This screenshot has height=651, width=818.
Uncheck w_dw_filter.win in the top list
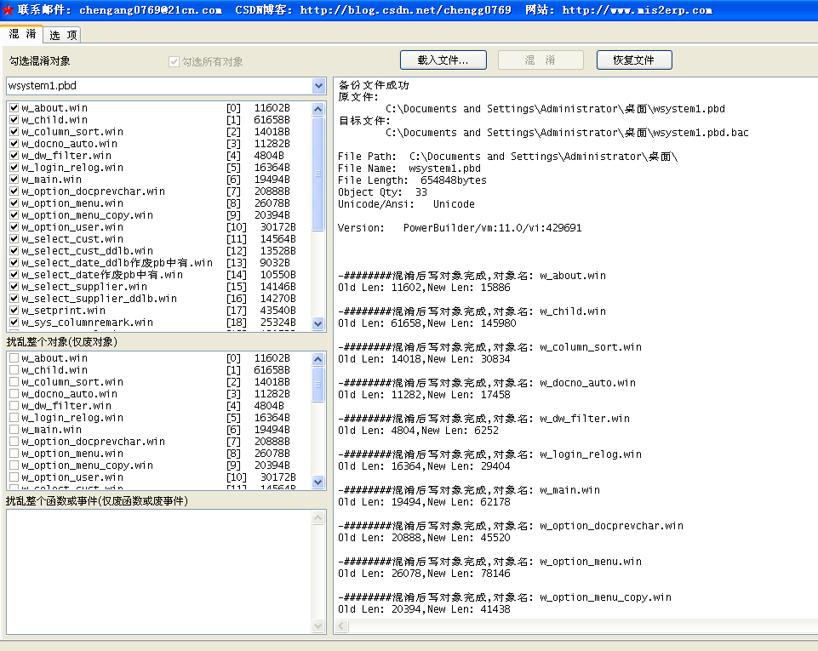(x=14, y=156)
